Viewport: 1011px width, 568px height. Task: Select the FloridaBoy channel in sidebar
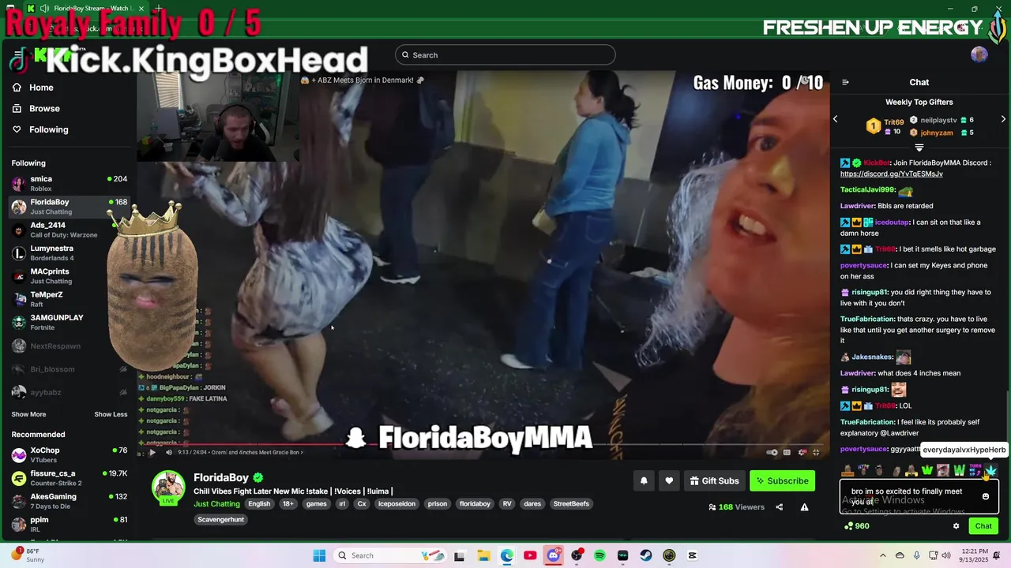[x=69, y=207]
